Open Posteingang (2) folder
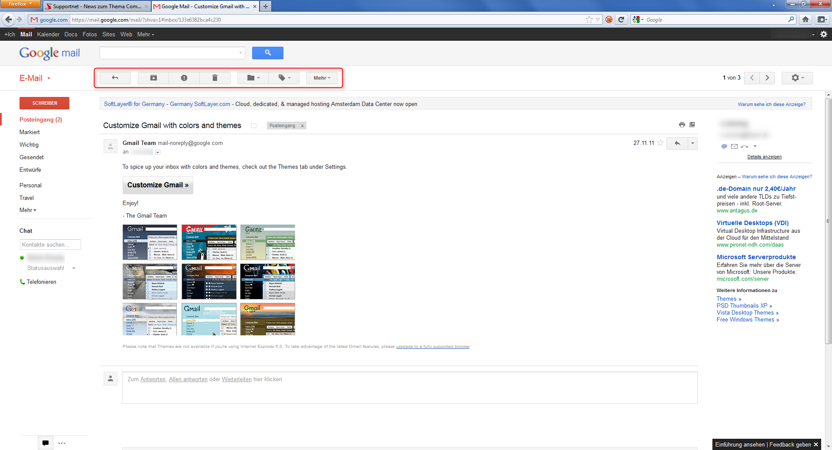Screen dimensions: 832x450 coord(41,119)
